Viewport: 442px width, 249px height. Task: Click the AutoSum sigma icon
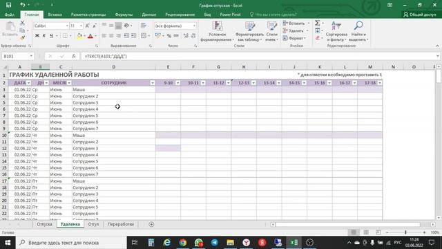pyautogui.click(x=318, y=23)
